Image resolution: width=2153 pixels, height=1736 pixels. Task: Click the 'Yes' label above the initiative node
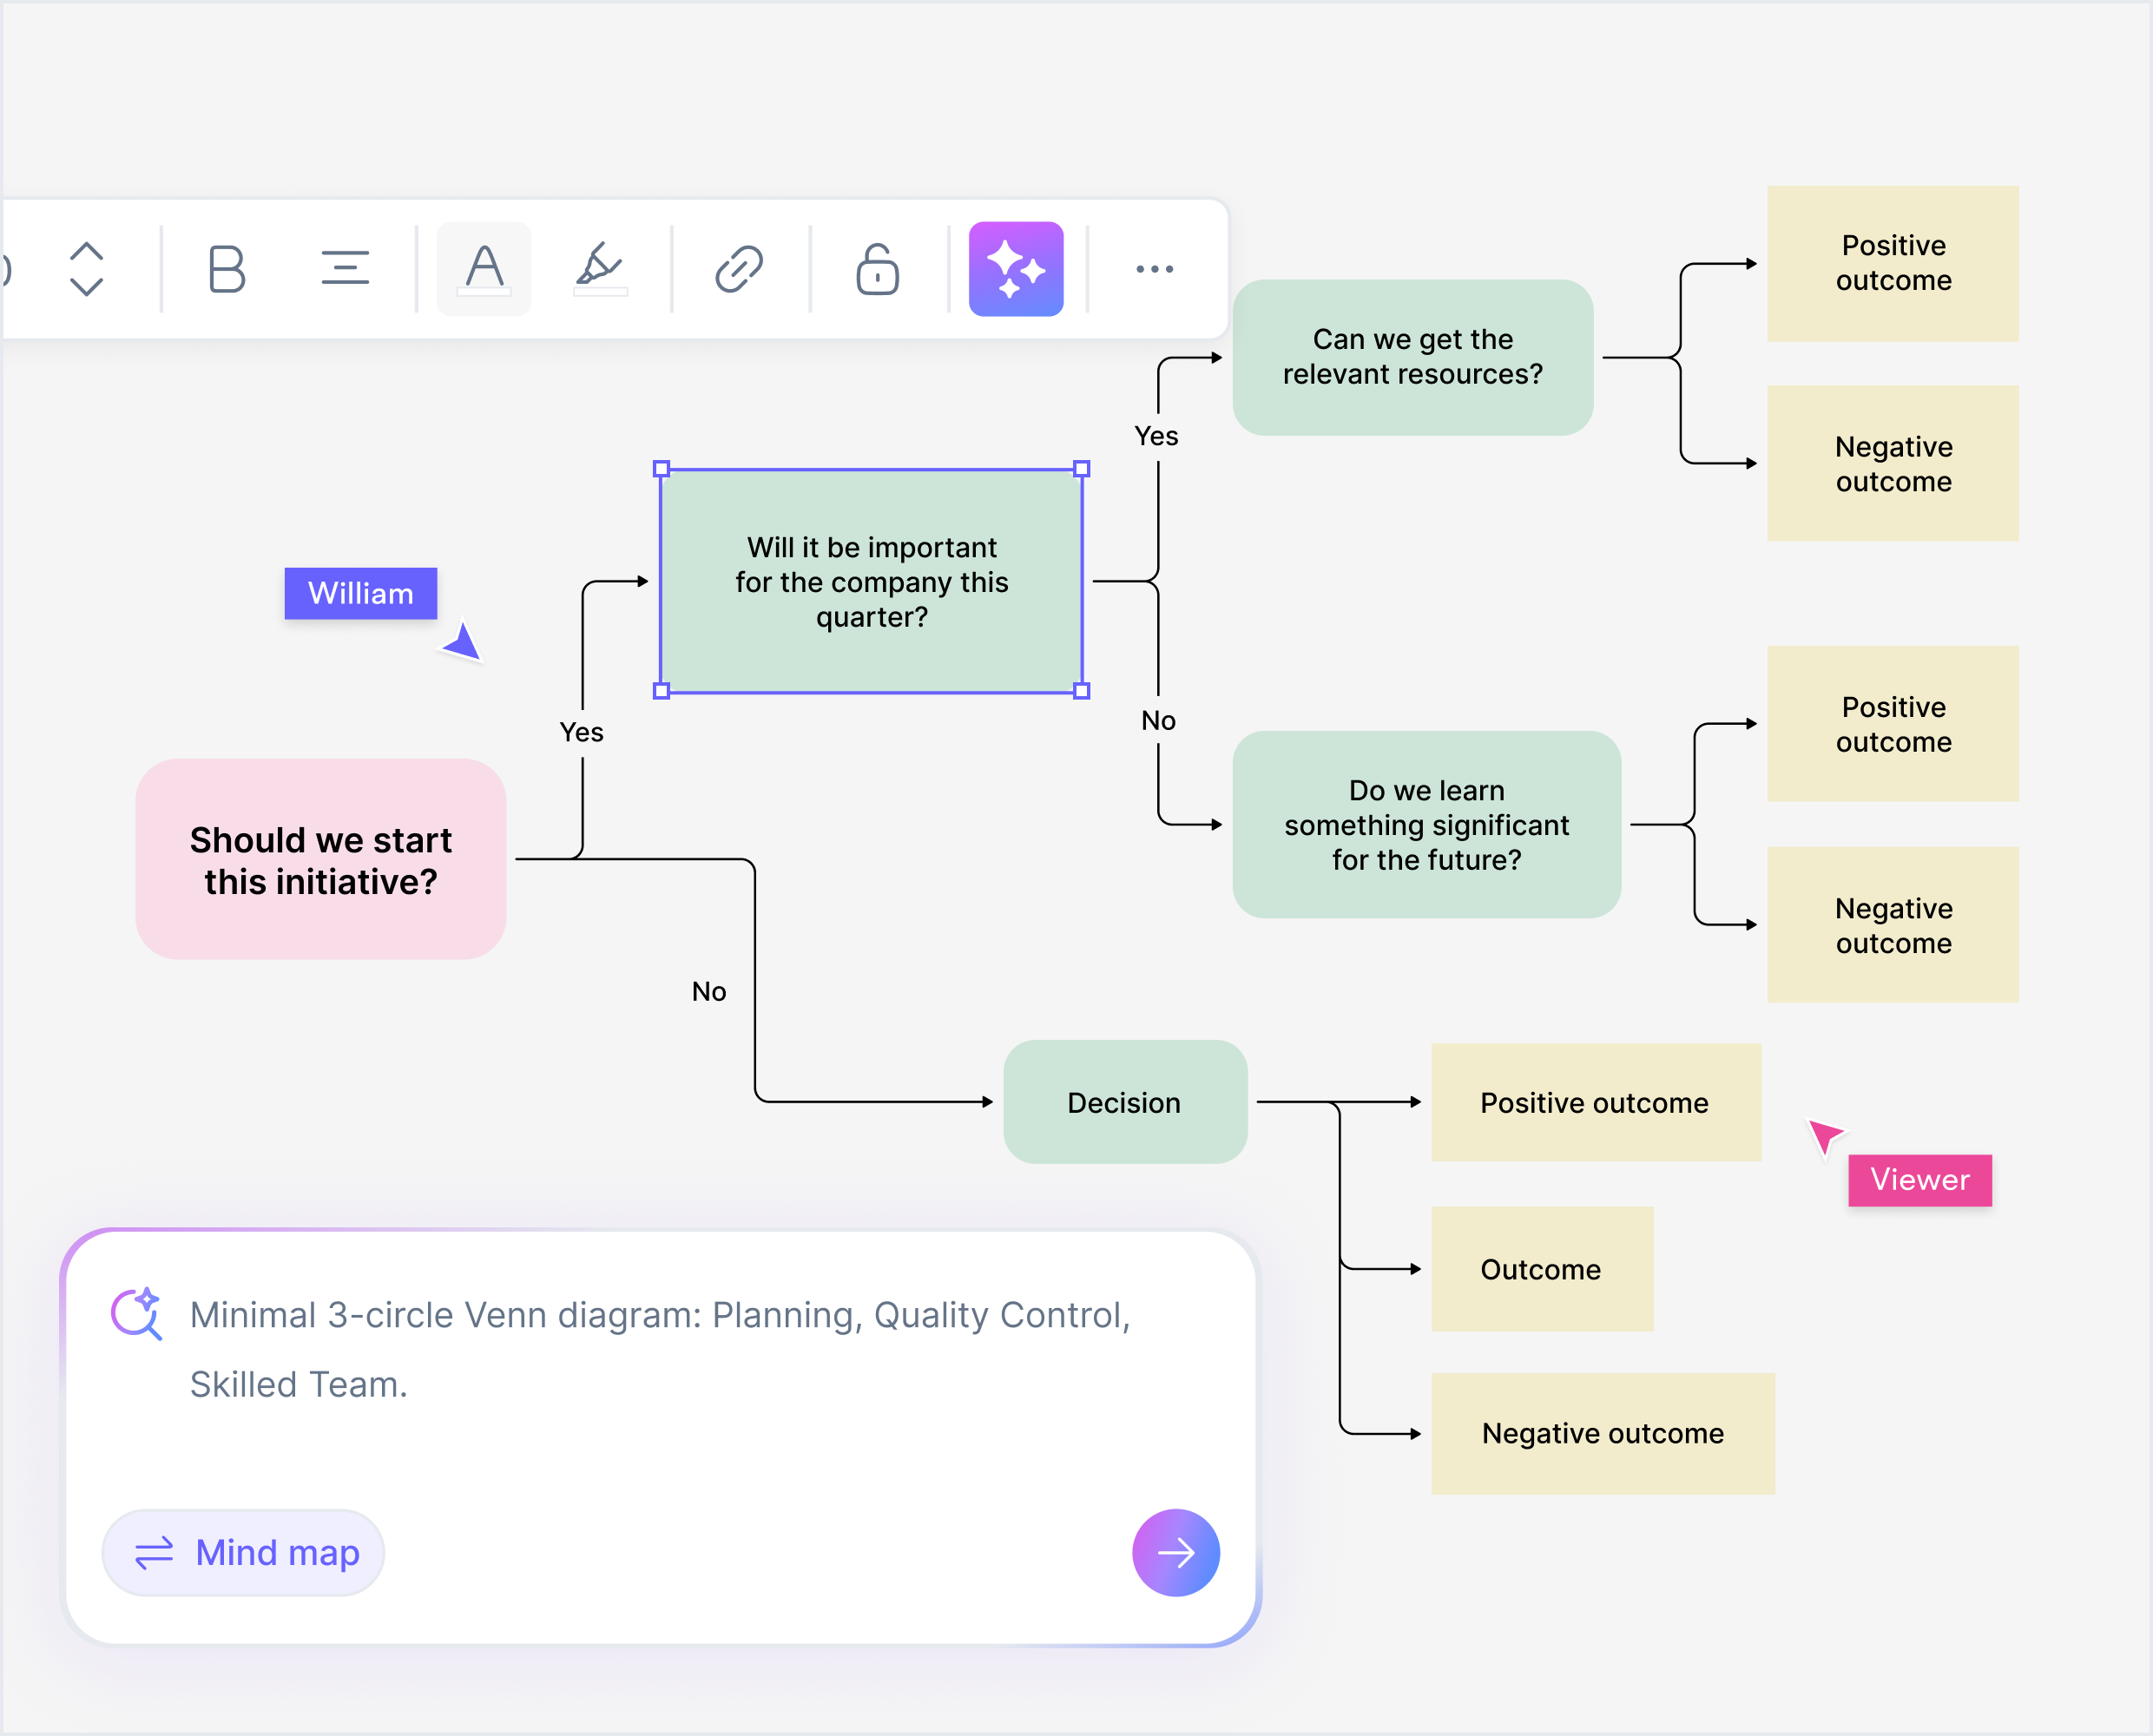coord(582,732)
